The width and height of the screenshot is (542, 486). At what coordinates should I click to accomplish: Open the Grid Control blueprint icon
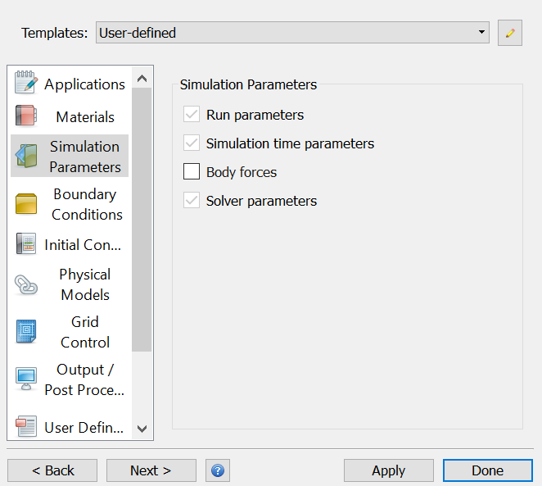click(26, 331)
